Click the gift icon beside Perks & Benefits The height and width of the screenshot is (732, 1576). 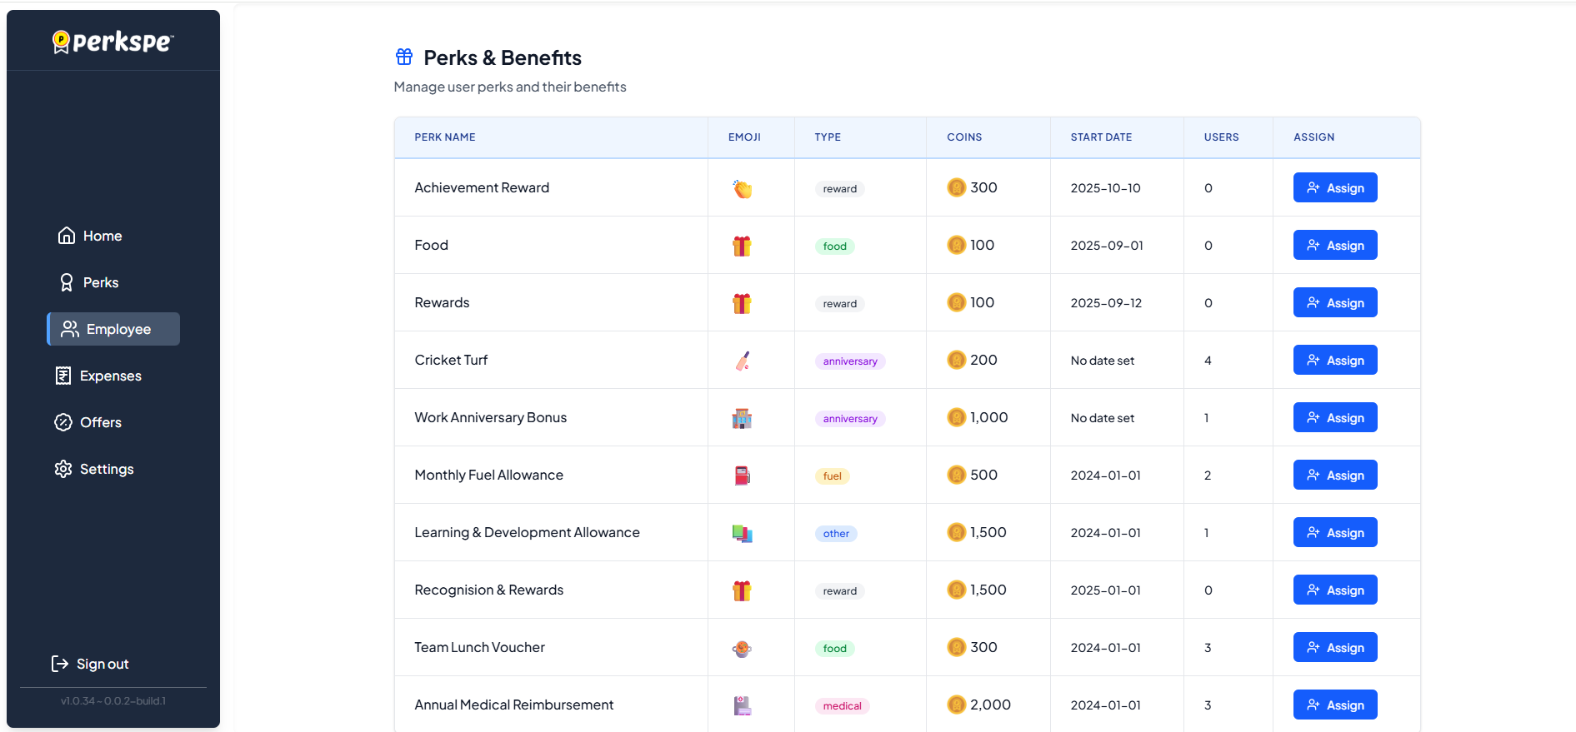coord(404,57)
